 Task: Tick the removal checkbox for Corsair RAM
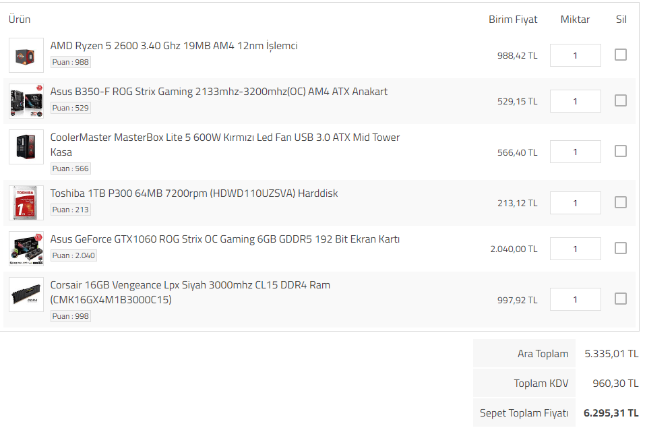point(620,299)
